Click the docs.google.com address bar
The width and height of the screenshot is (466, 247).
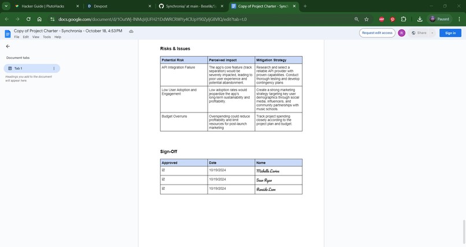click(153, 19)
